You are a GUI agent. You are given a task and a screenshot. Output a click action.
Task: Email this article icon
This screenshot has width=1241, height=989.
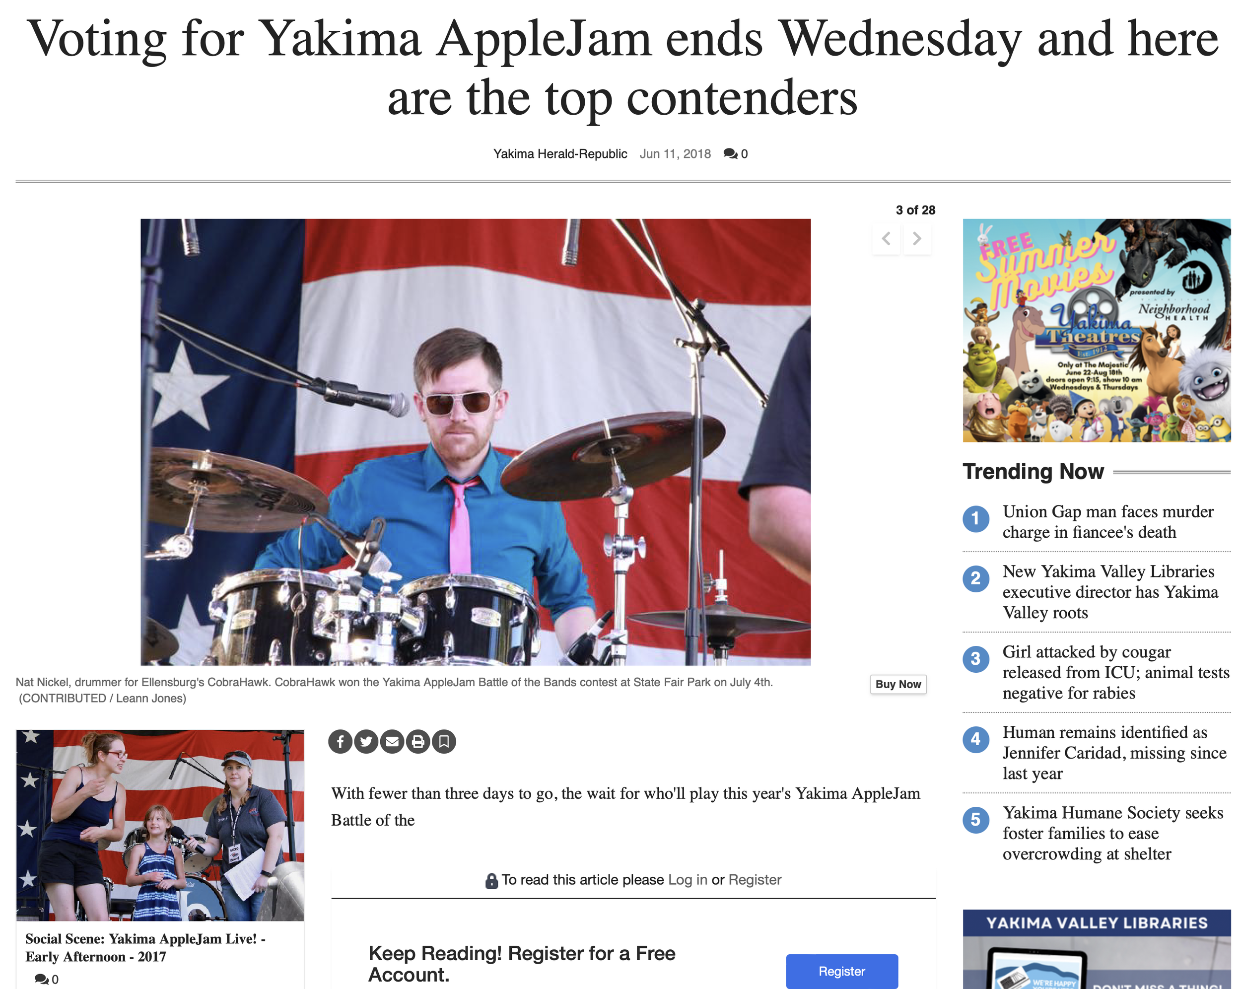click(x=392, y=741)
